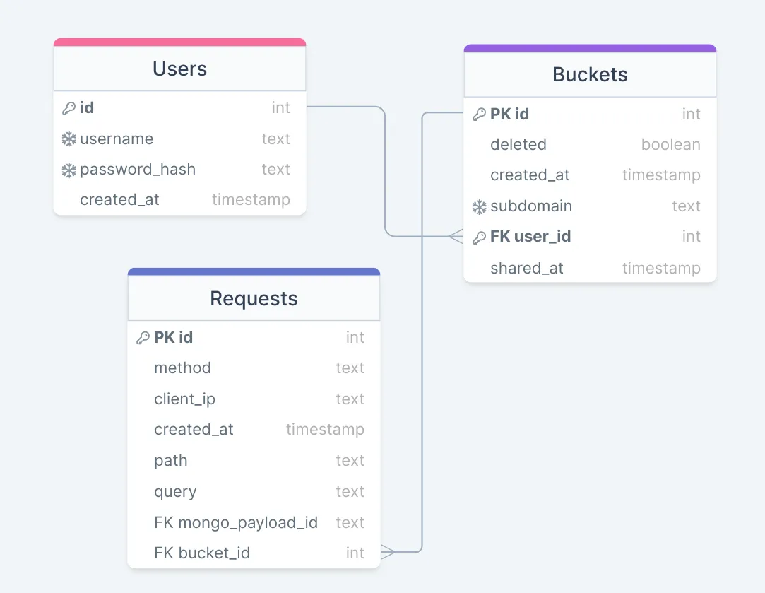Open the Requests table by clicking its title

[x=253, y=298]
